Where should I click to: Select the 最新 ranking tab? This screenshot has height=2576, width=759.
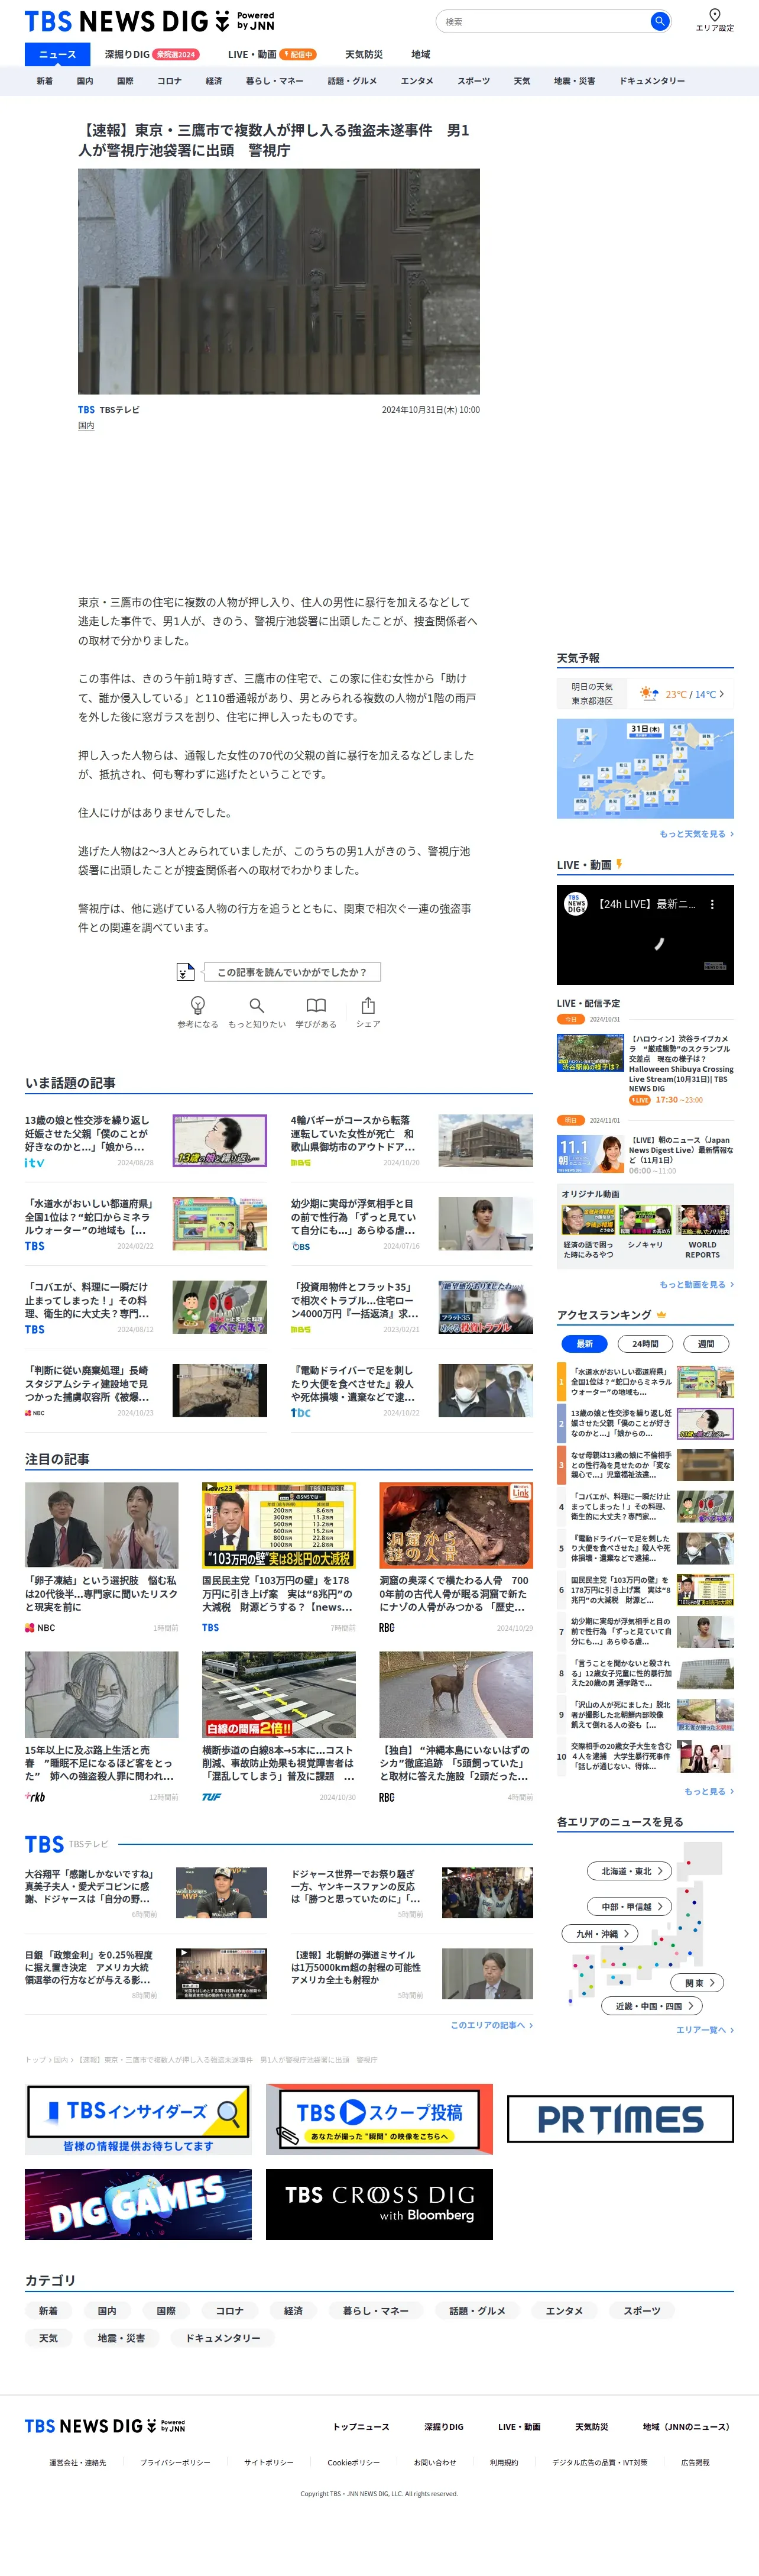point(584,1343)
